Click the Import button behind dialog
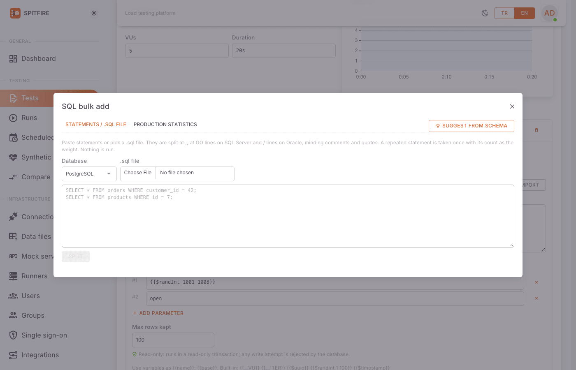The image size is (576, 370). click(x=534, y=185)
